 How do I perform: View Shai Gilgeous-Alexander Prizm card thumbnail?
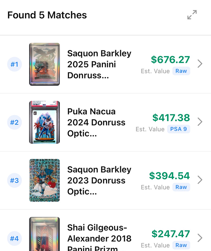coord(45,235)
